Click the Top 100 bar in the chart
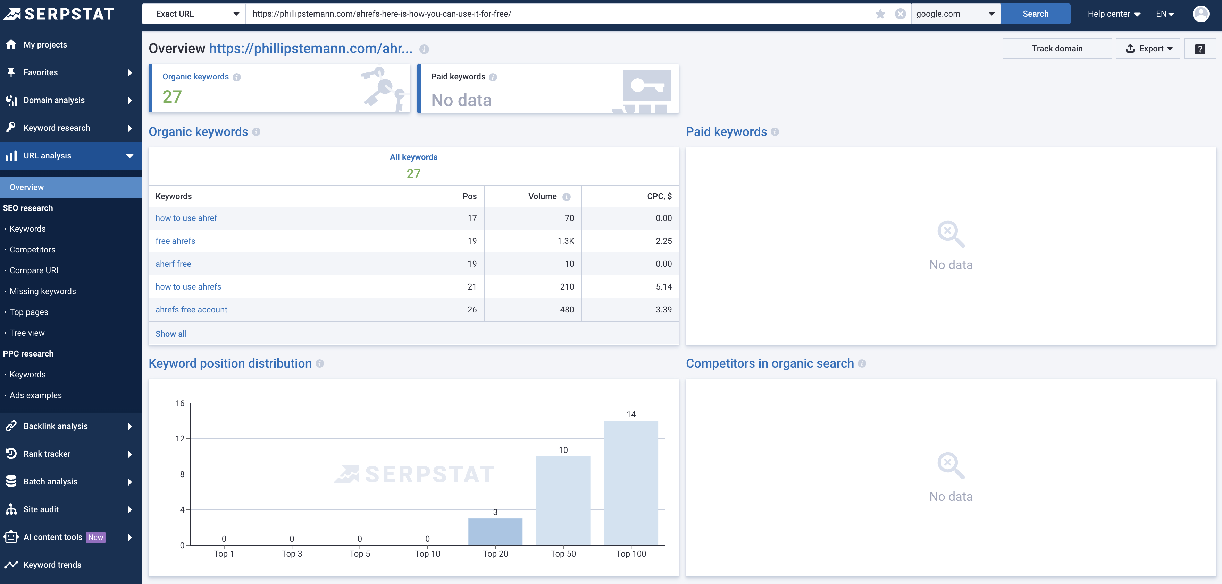 pos(631,483)
